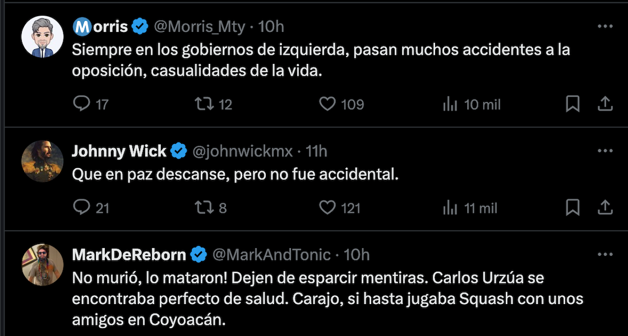Like Johnny Wick's tweet
The height and width of the screenshot is (336, 628).
point(327,208)
